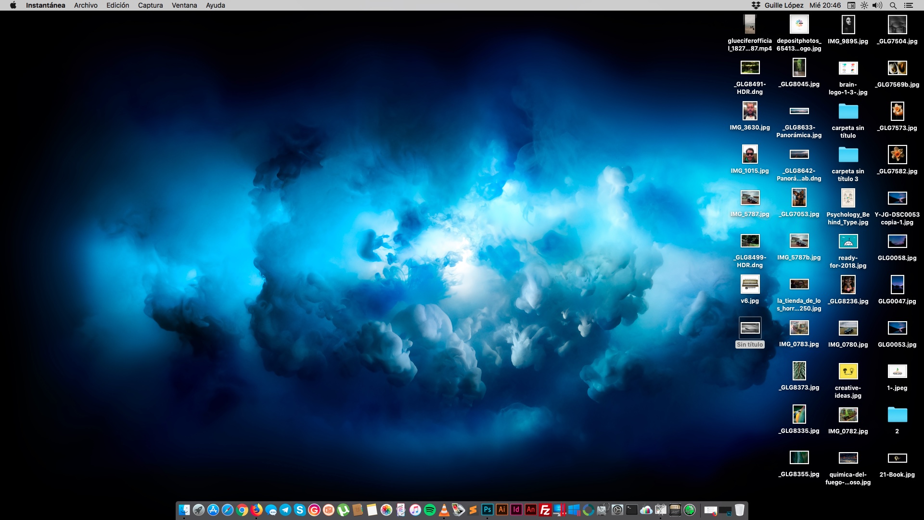Open the Edición menu

[117, 5]
